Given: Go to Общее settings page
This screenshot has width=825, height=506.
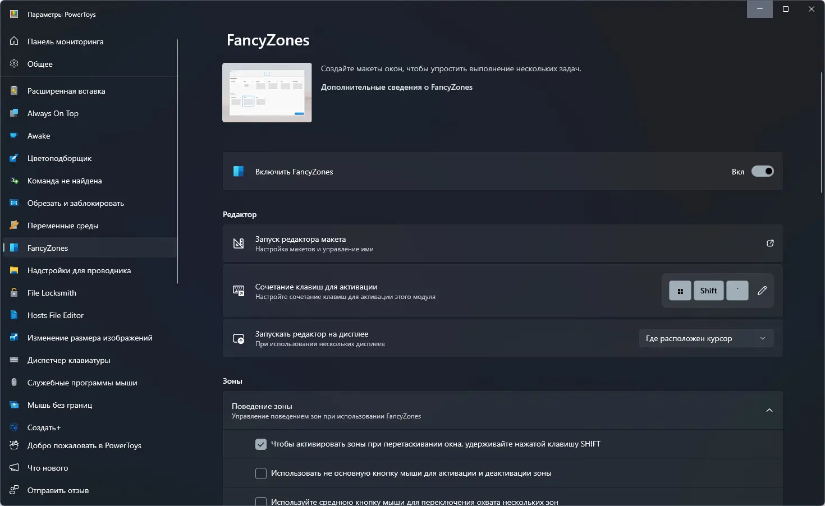Looking at the screenshot, I should point(90,64).
